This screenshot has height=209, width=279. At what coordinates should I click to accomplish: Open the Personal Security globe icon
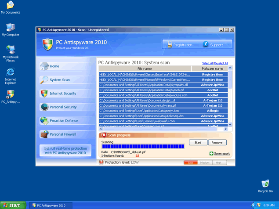(44, 107)
